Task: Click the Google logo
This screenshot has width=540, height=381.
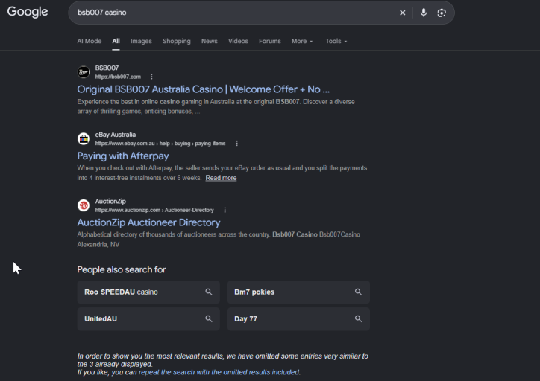Action: [28, 12]
